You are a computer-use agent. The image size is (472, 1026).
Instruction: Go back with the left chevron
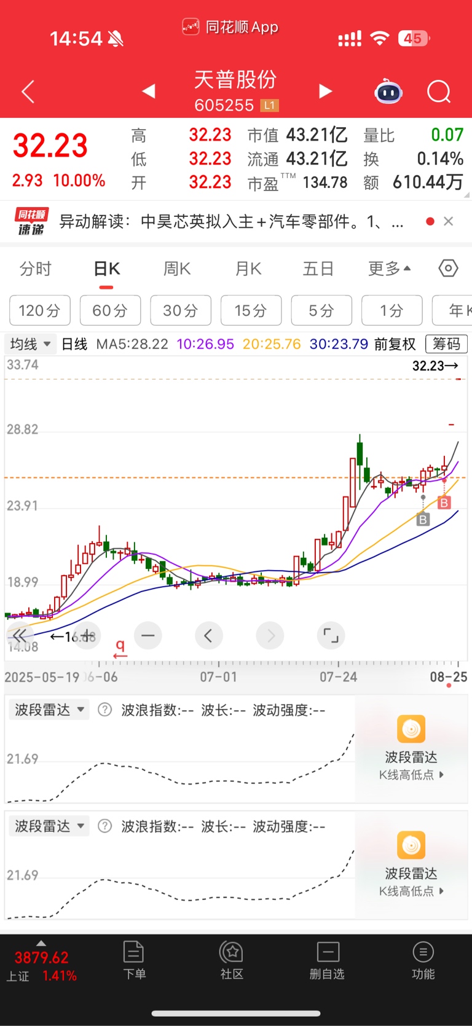click(x=28, y=92)
